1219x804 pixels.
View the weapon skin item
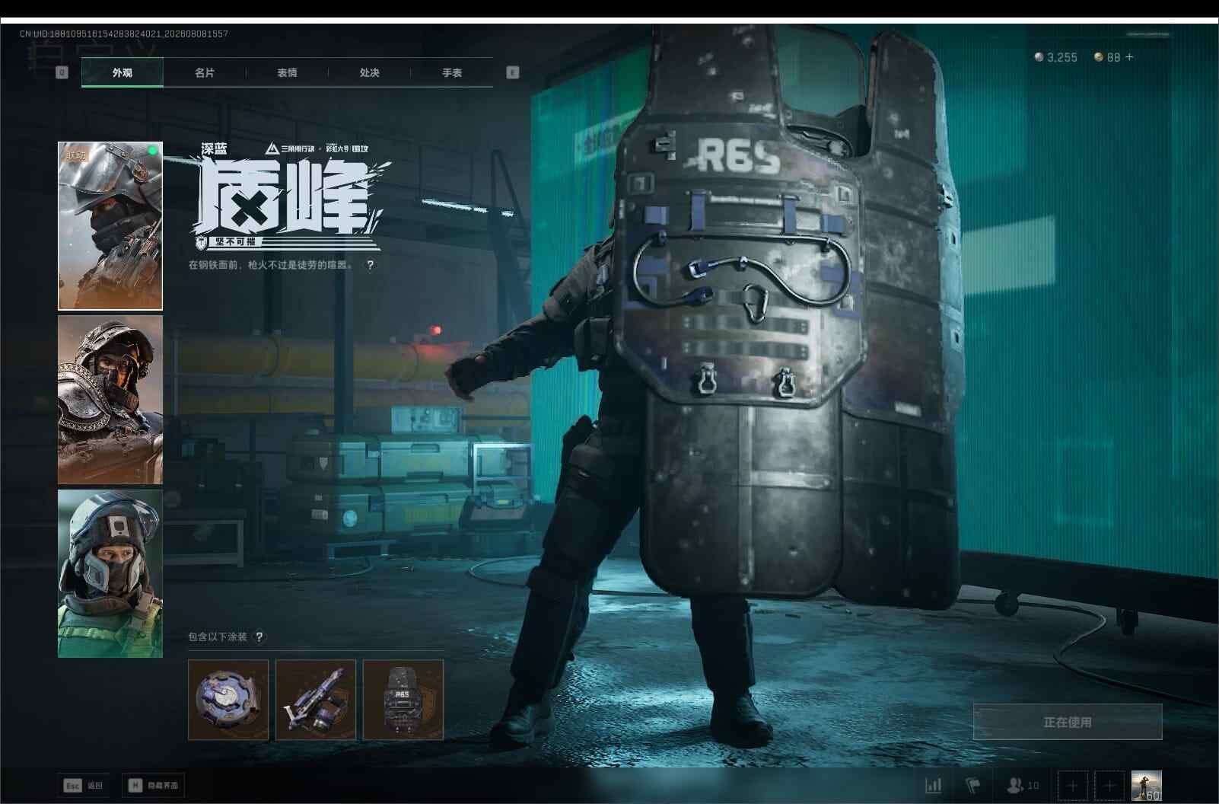pyautogui.click(x=316, y=700)
